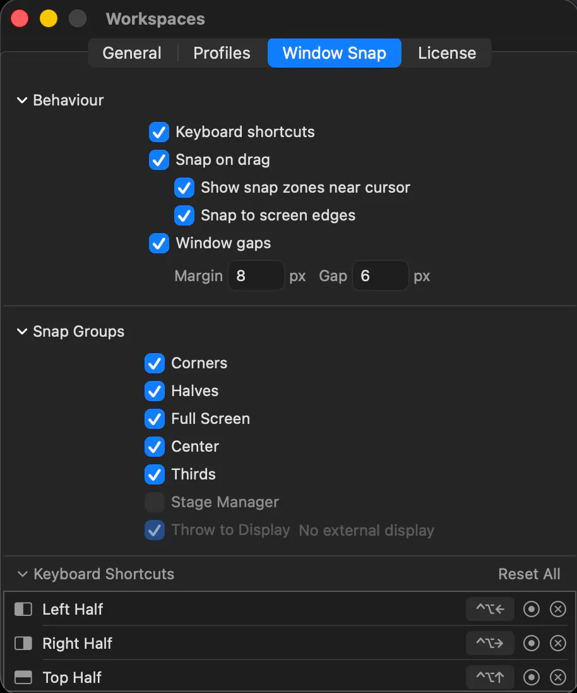
Task: Uncheck the Corners snap group
Action: click(x=155, y=363)
